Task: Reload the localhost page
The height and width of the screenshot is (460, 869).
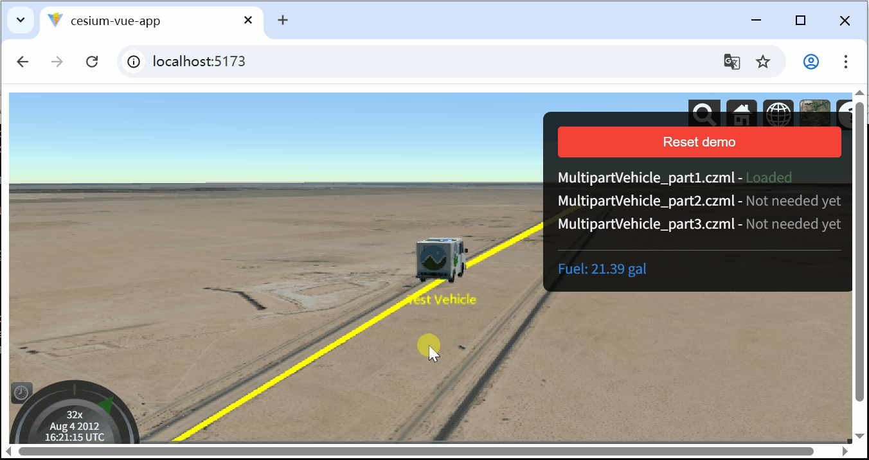Action: coord(92,62)
